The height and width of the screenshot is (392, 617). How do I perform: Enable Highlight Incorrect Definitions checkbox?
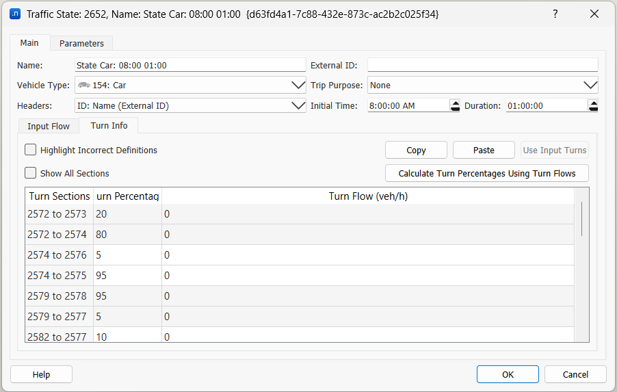(x=31, y=150)
